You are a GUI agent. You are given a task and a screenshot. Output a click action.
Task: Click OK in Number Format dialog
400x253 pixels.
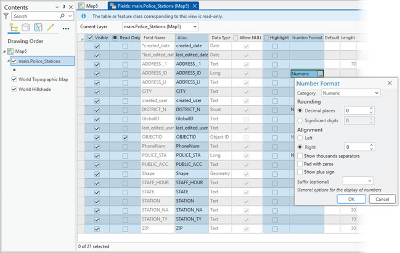(x=351, y=198)
